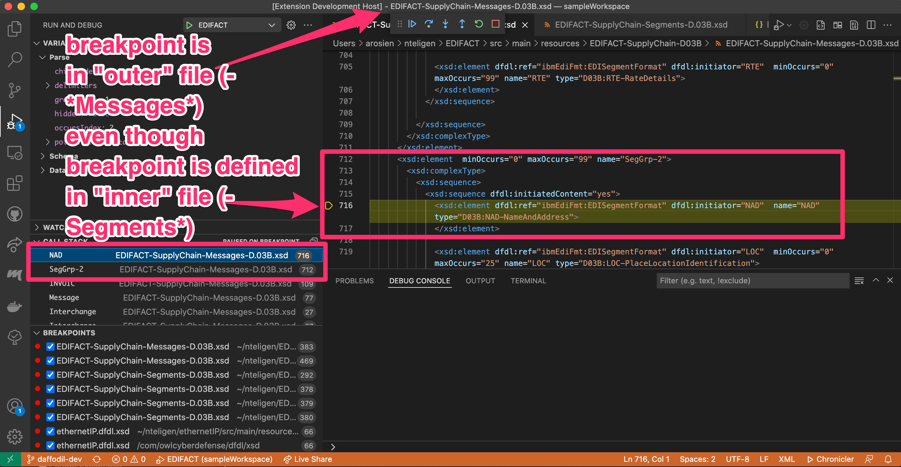Image resolution: width=901 pixels, height=467 pixels.
Task: Open the GitHub view in the activity bar
Action: click(14, 214)
